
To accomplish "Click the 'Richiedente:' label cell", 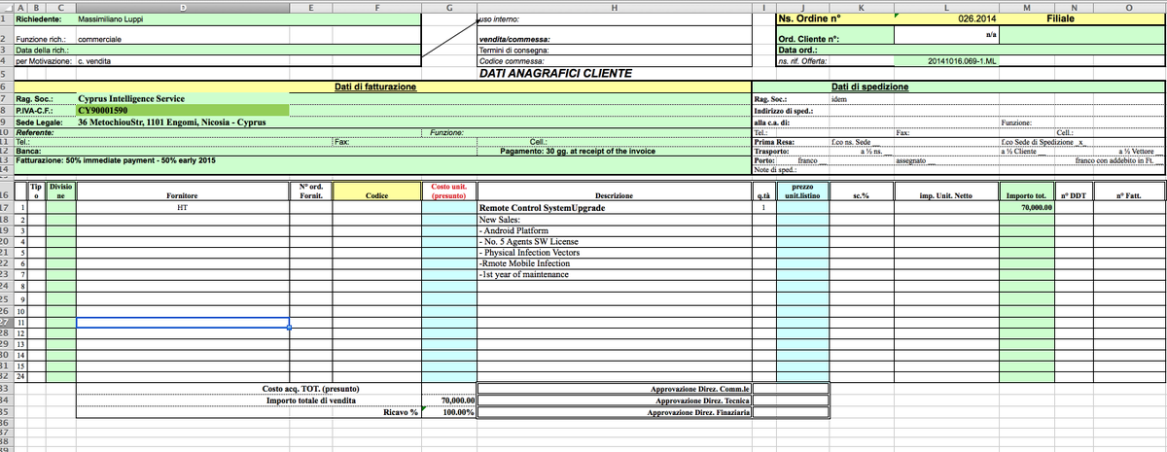I will point(45,18).
